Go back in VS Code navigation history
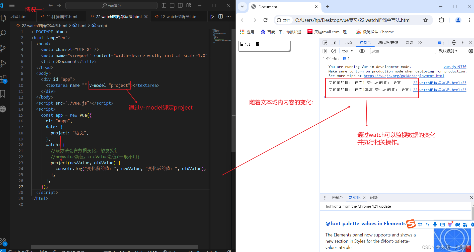Screen dimensions: 474x252 50,5
